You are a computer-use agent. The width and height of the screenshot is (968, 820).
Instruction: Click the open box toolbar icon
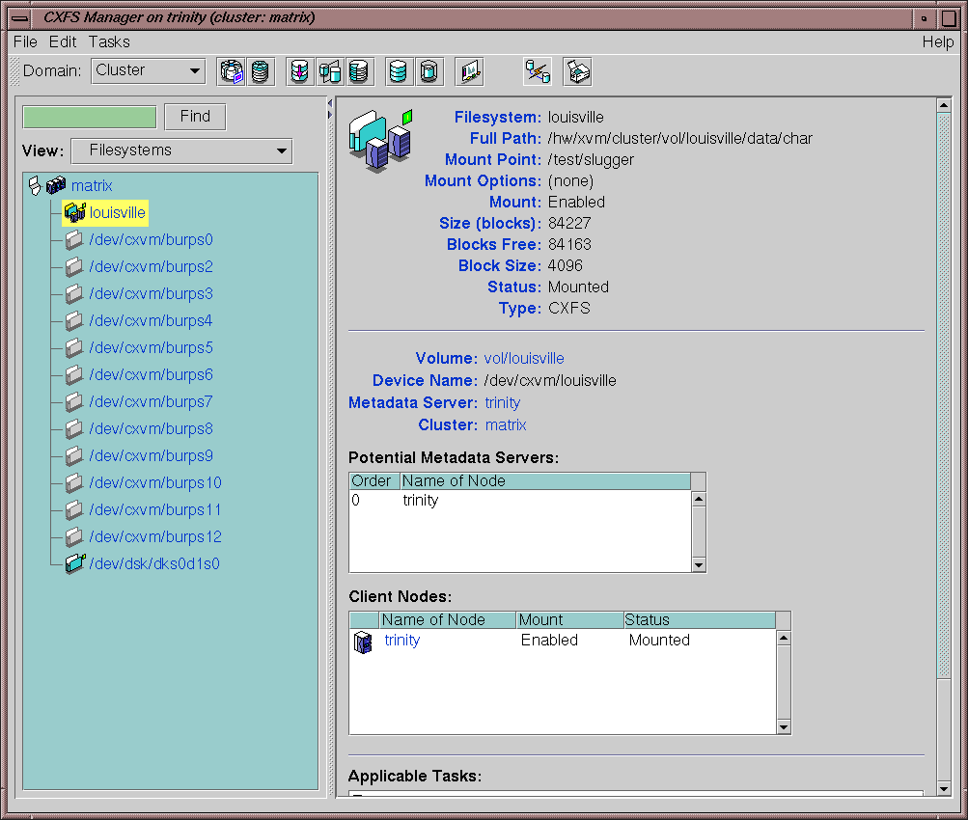(578, 71)
